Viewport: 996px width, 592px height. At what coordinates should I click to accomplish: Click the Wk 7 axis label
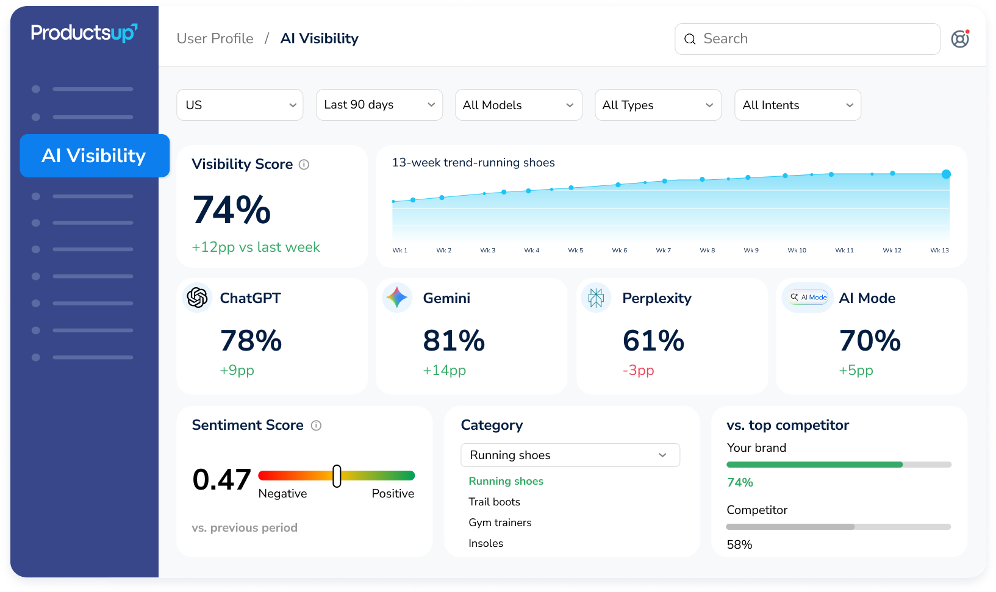click(x=664, y=251)
